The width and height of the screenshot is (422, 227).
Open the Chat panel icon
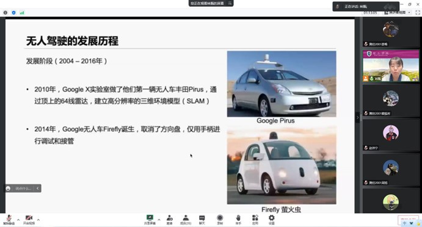pyautogui.click(x=202, y=220)
